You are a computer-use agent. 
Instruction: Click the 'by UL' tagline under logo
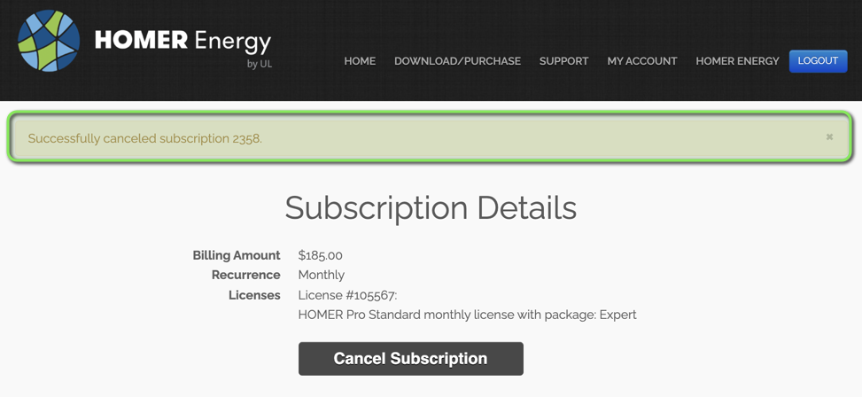[259, 64]
